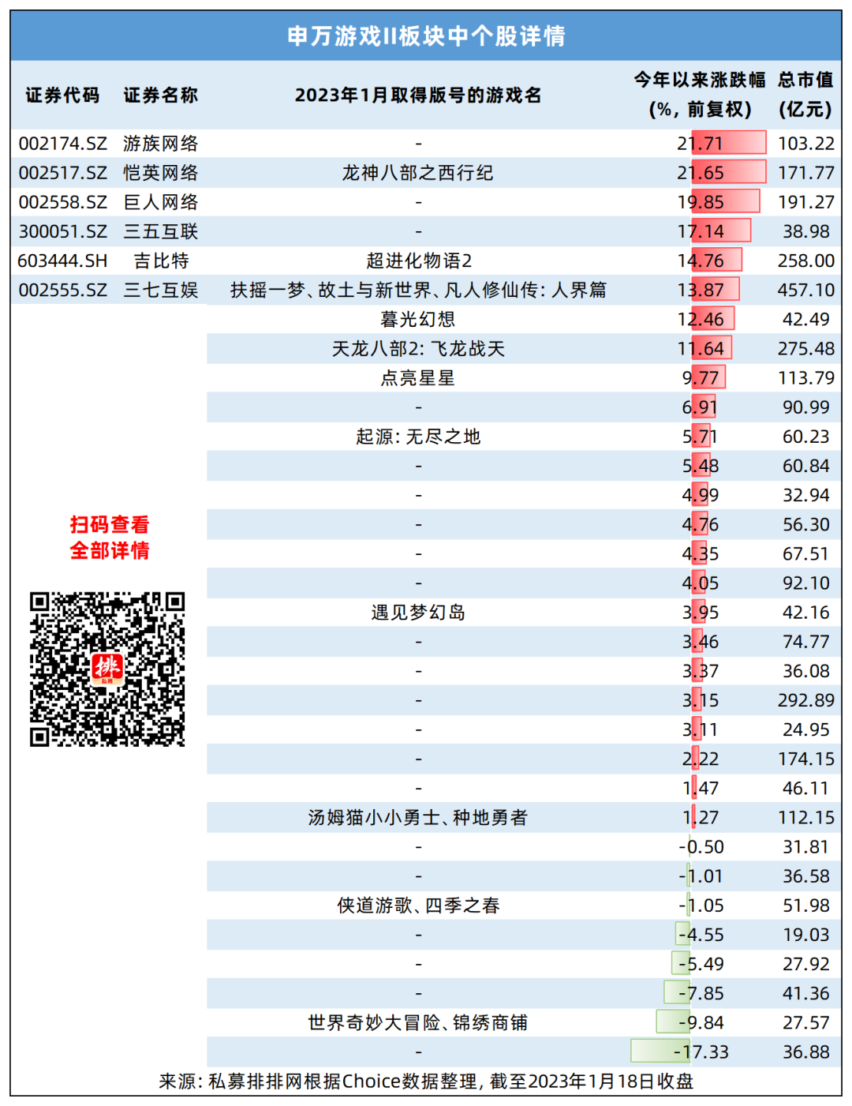Click stock code 002517.SZ

pyautogui.click(x=63, y=173)
